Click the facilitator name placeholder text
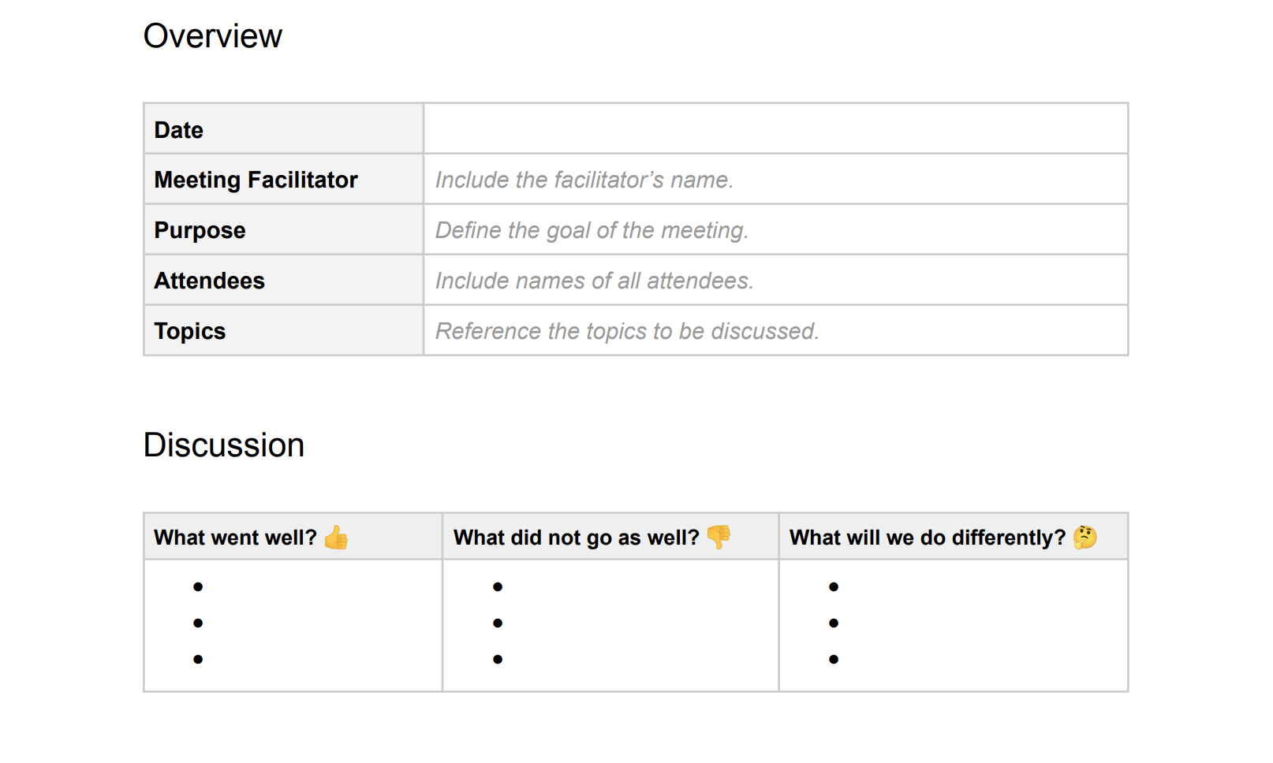 click(x=584, y=179)
